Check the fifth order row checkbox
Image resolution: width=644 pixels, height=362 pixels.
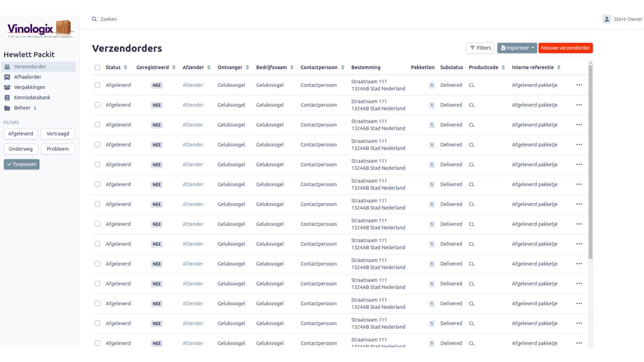[x=97, y=165]
